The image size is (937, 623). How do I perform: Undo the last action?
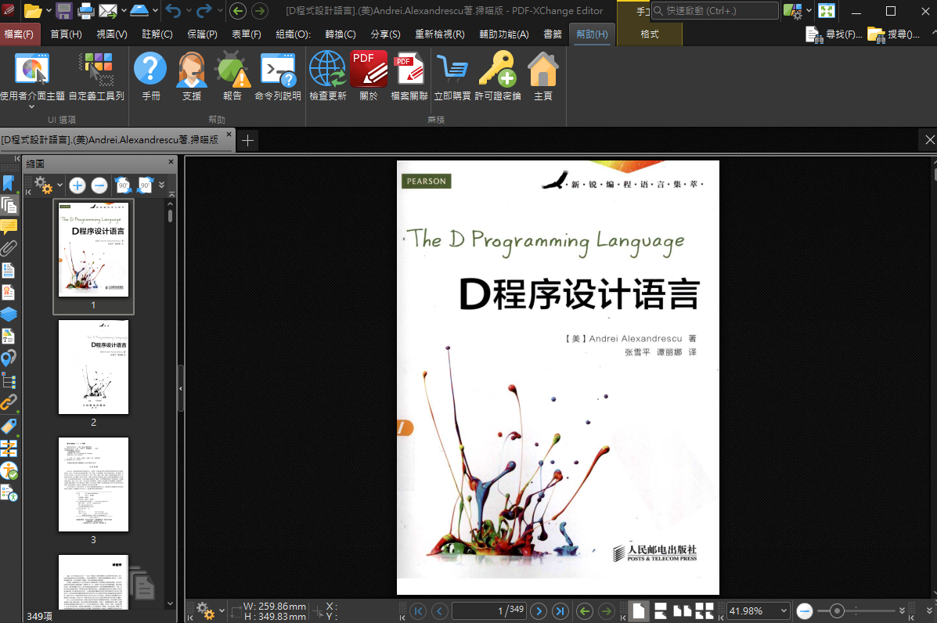click(x=173, y=11)
